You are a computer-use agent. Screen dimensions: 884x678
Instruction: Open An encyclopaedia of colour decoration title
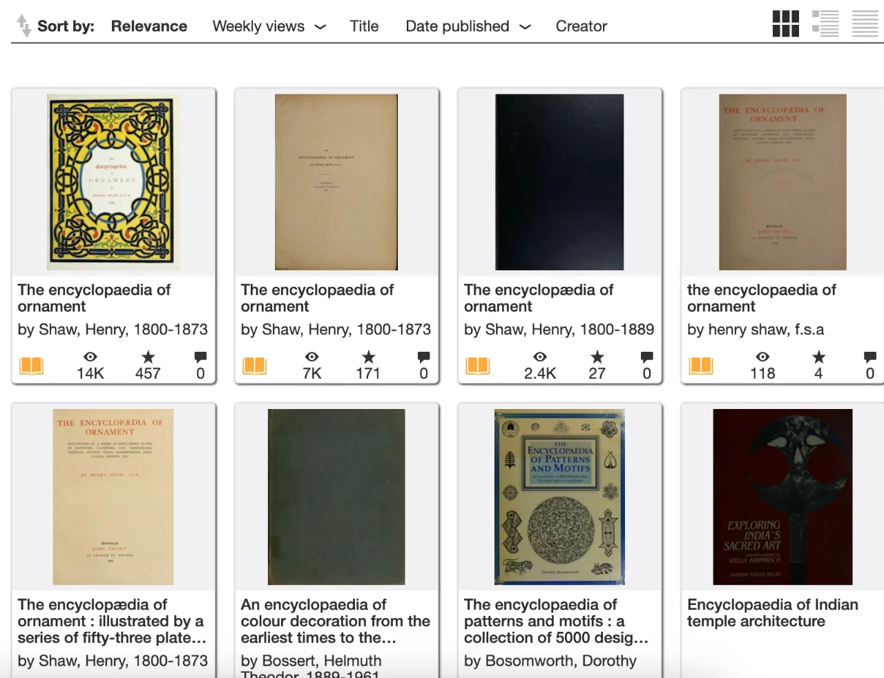[336, 621]
